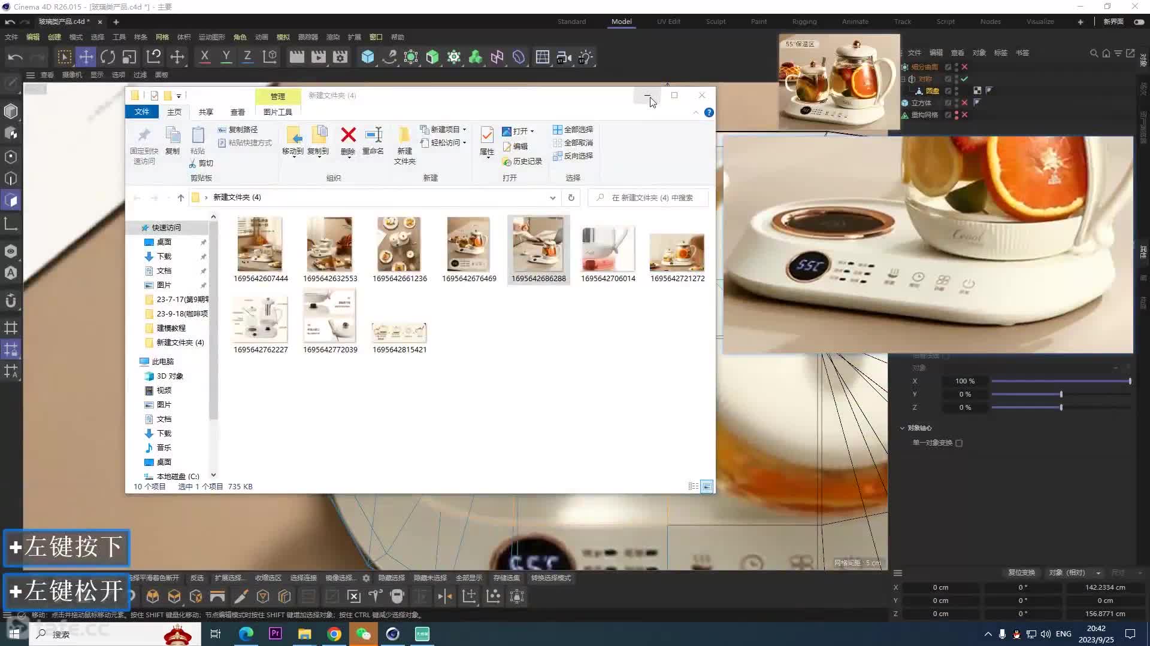Click the mirror tool icon in bottom toolbar

point(445,596)
